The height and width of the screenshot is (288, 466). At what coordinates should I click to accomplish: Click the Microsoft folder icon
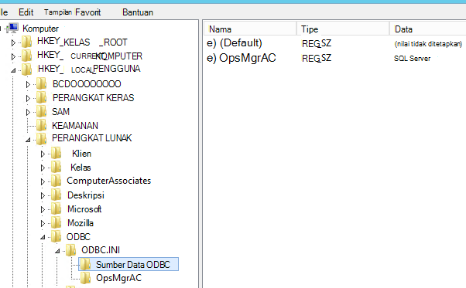coord(56,209)
